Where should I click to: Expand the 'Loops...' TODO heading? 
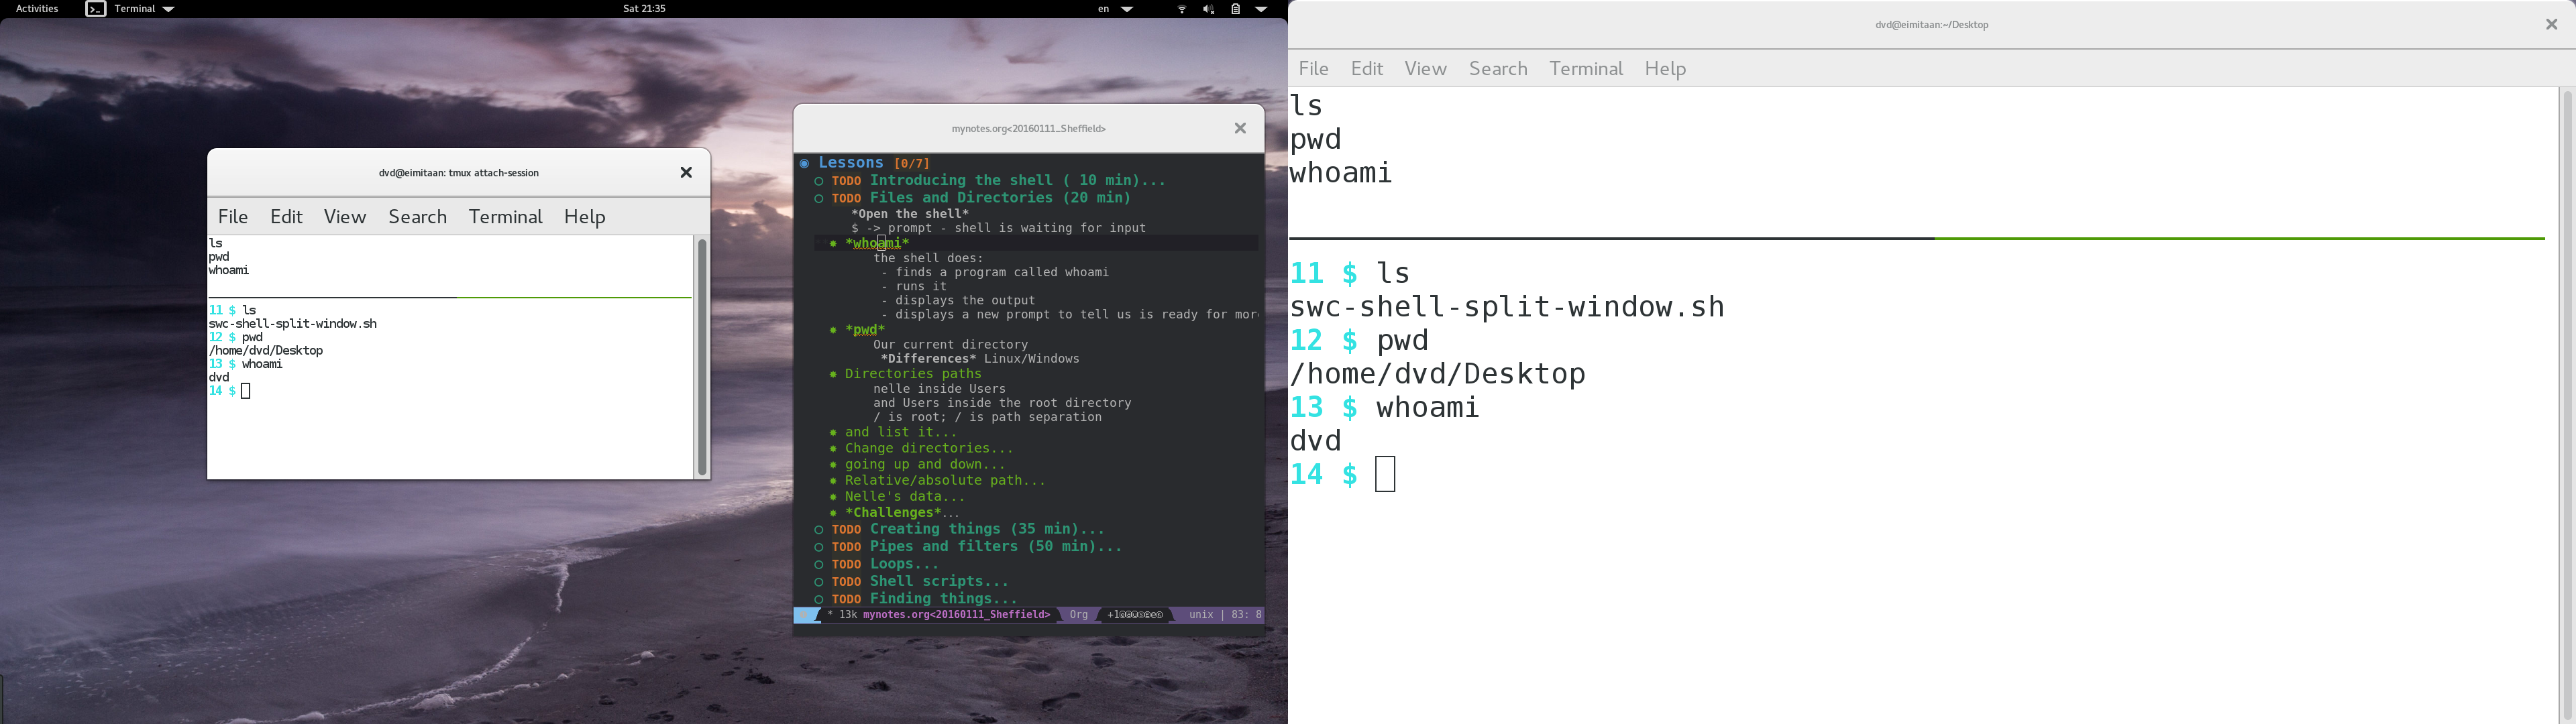pyautogui.click(x=905, y=564)
